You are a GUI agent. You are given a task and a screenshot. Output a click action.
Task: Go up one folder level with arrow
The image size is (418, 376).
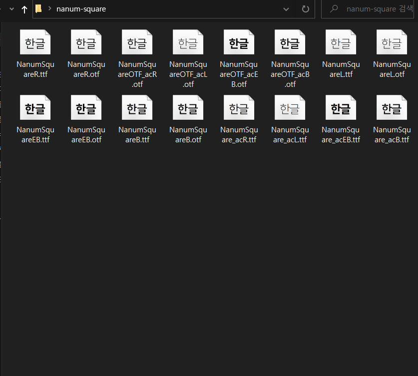coord(24,9)
